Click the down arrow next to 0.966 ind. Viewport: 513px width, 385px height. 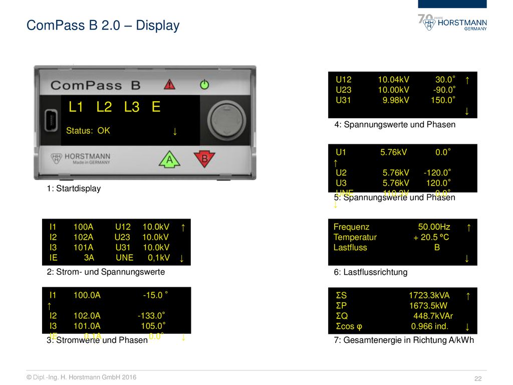(x=467, y=327)
